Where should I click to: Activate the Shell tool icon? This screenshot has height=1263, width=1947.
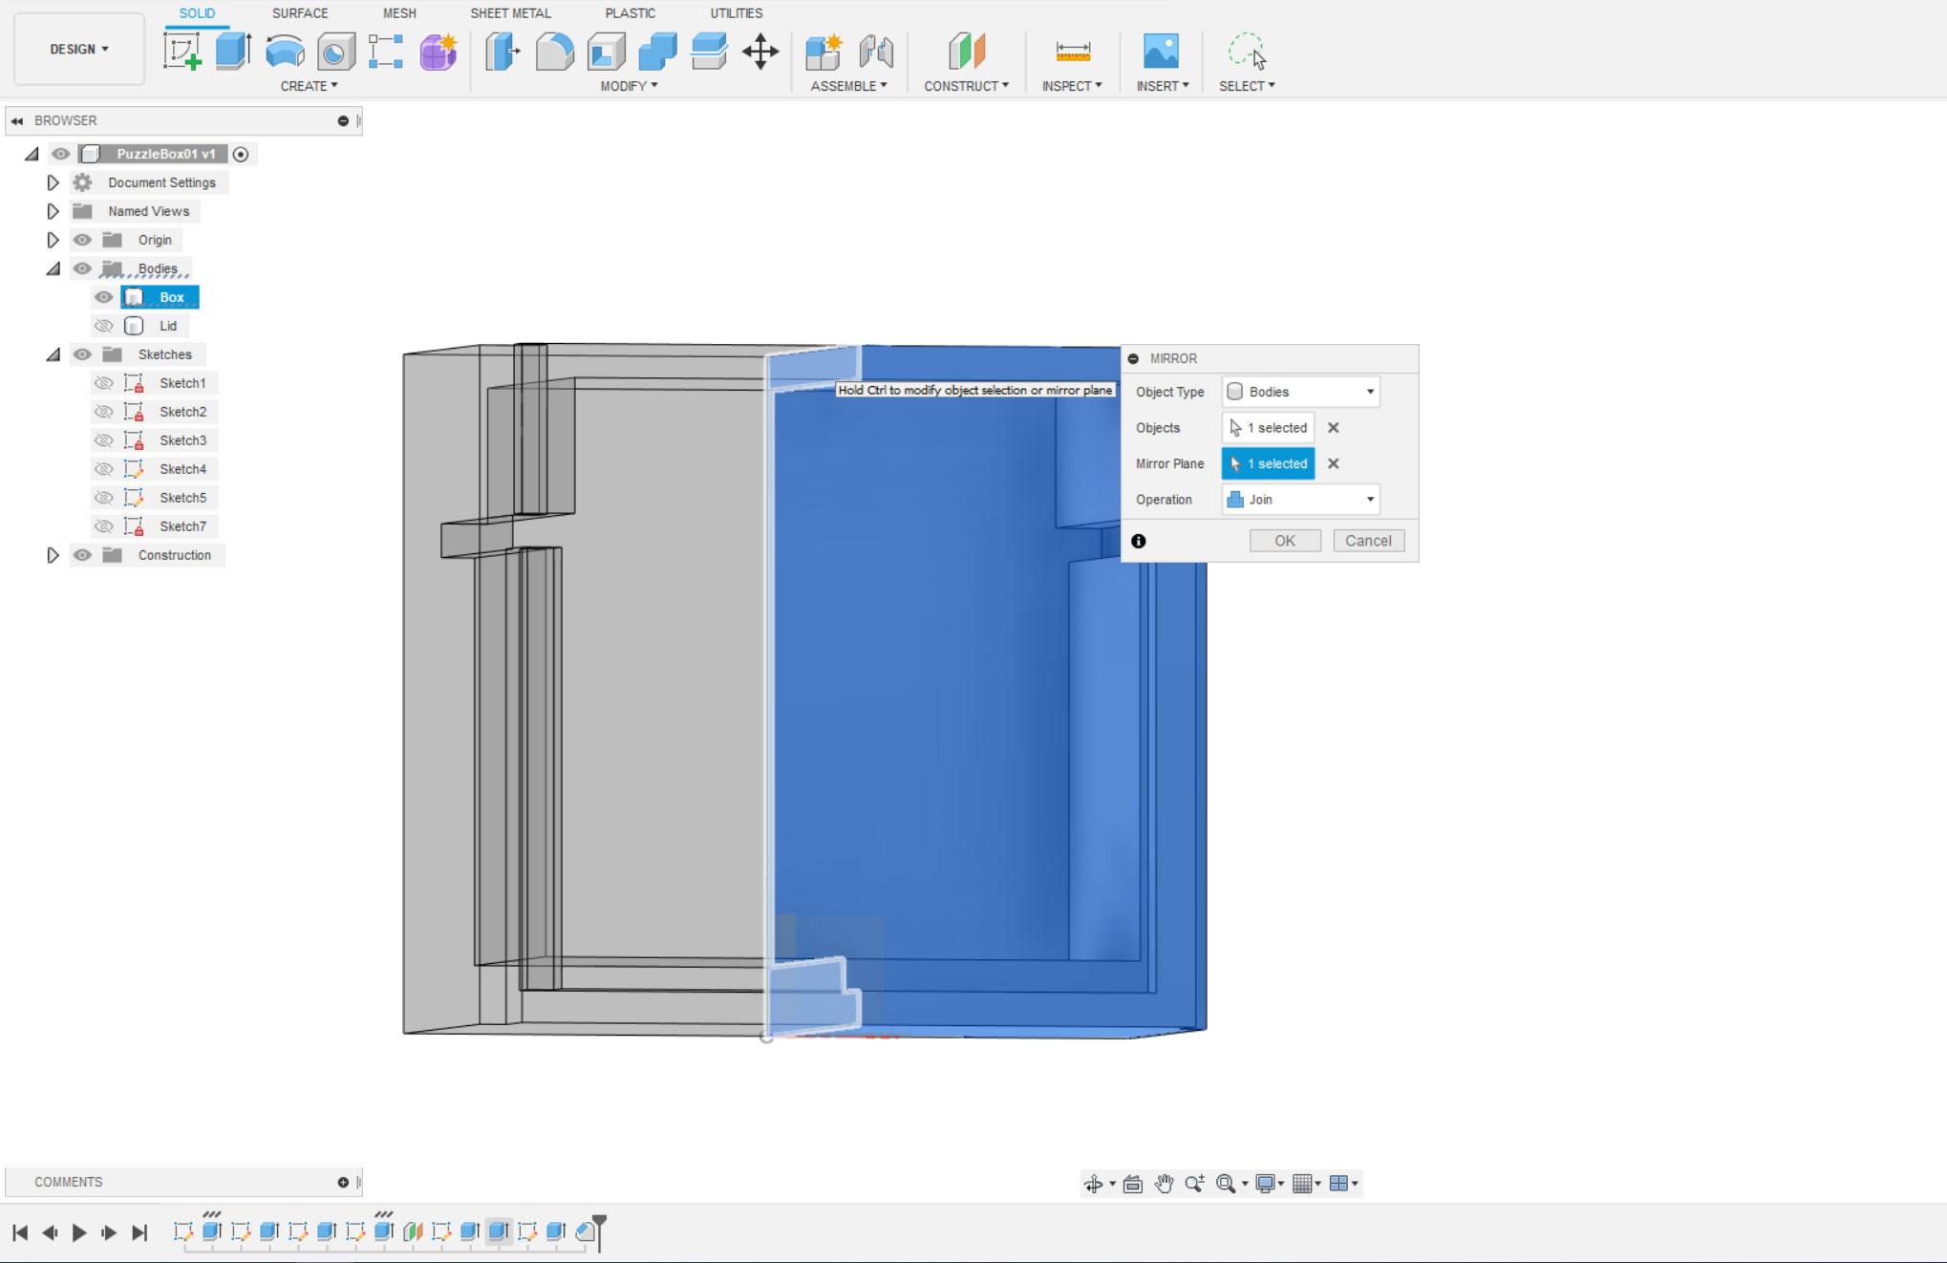click(x=606, y=52)
